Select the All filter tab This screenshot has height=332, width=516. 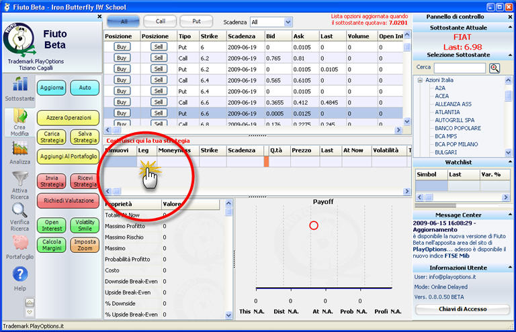coord(124,21)
